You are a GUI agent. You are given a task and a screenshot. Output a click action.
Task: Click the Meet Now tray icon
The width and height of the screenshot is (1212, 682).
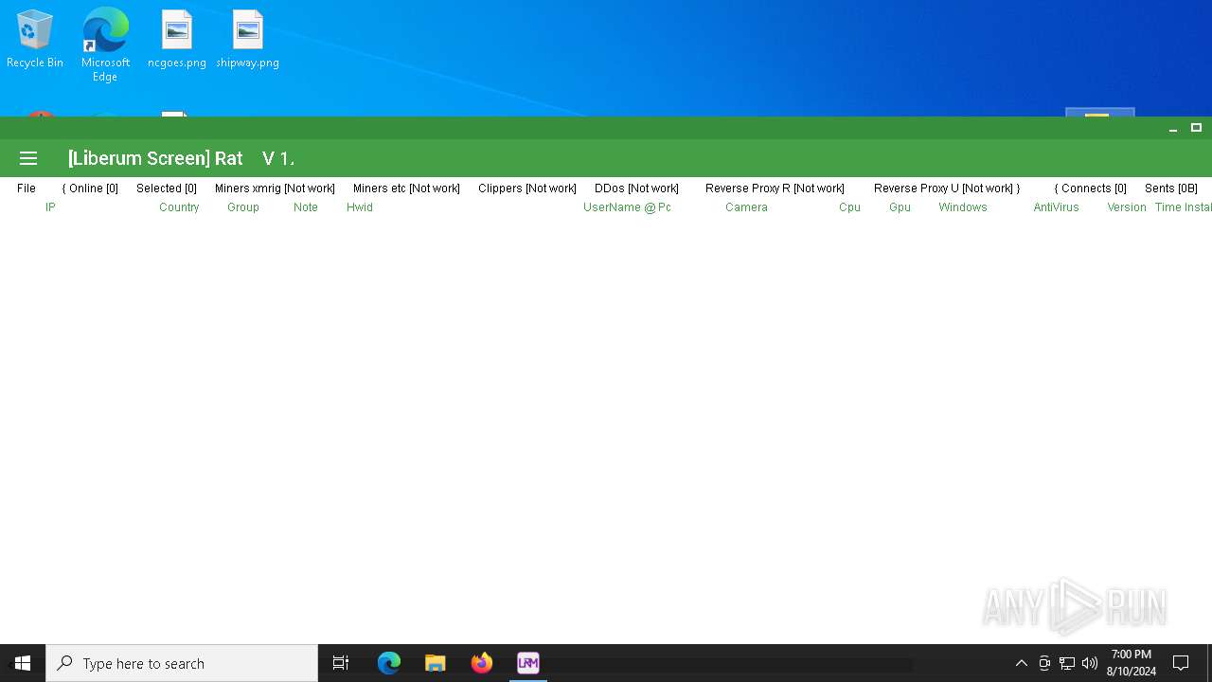pos(1044,663)
